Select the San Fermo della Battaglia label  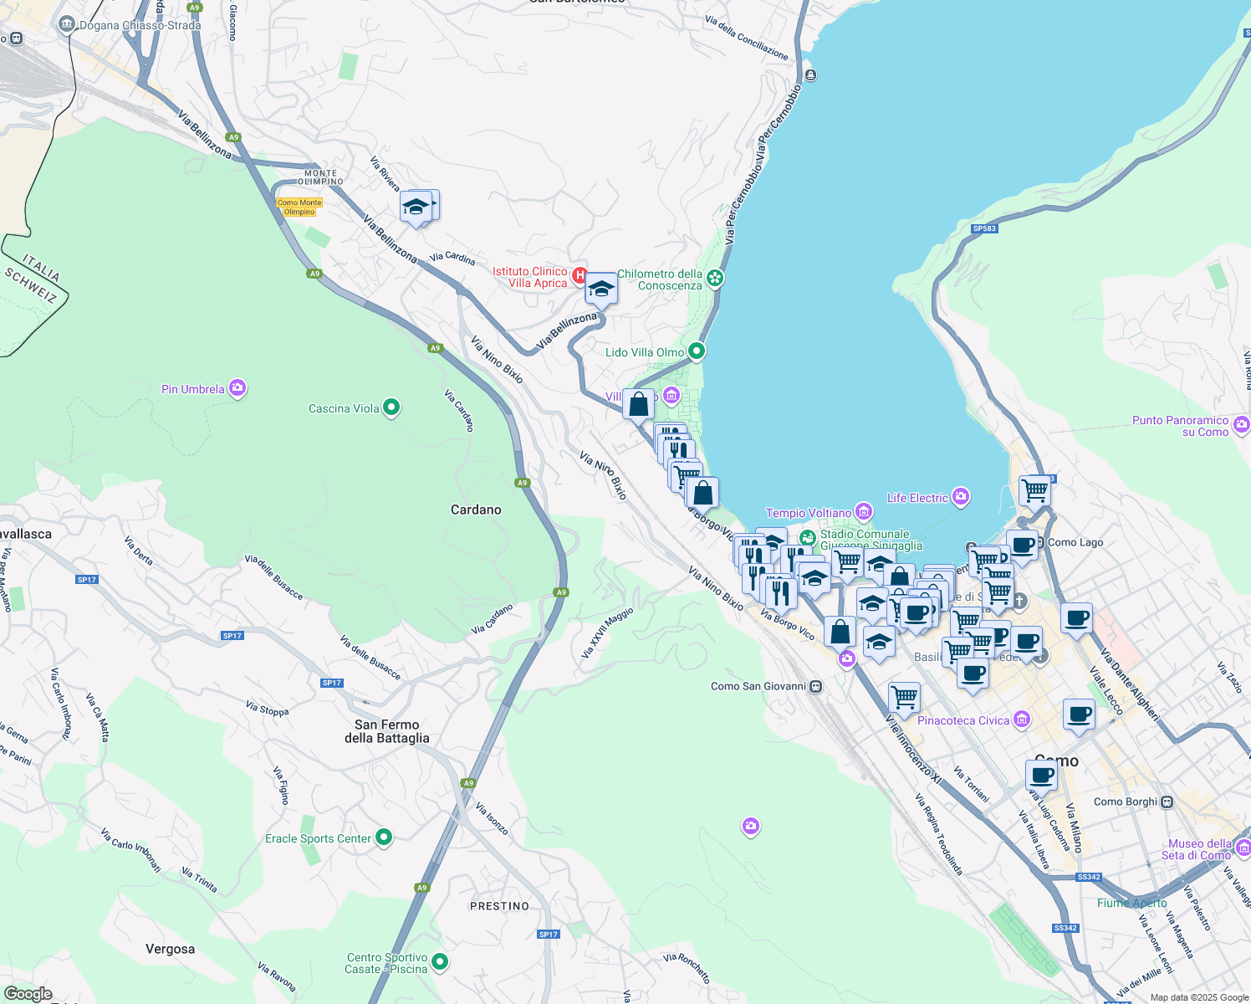(387, 731)
